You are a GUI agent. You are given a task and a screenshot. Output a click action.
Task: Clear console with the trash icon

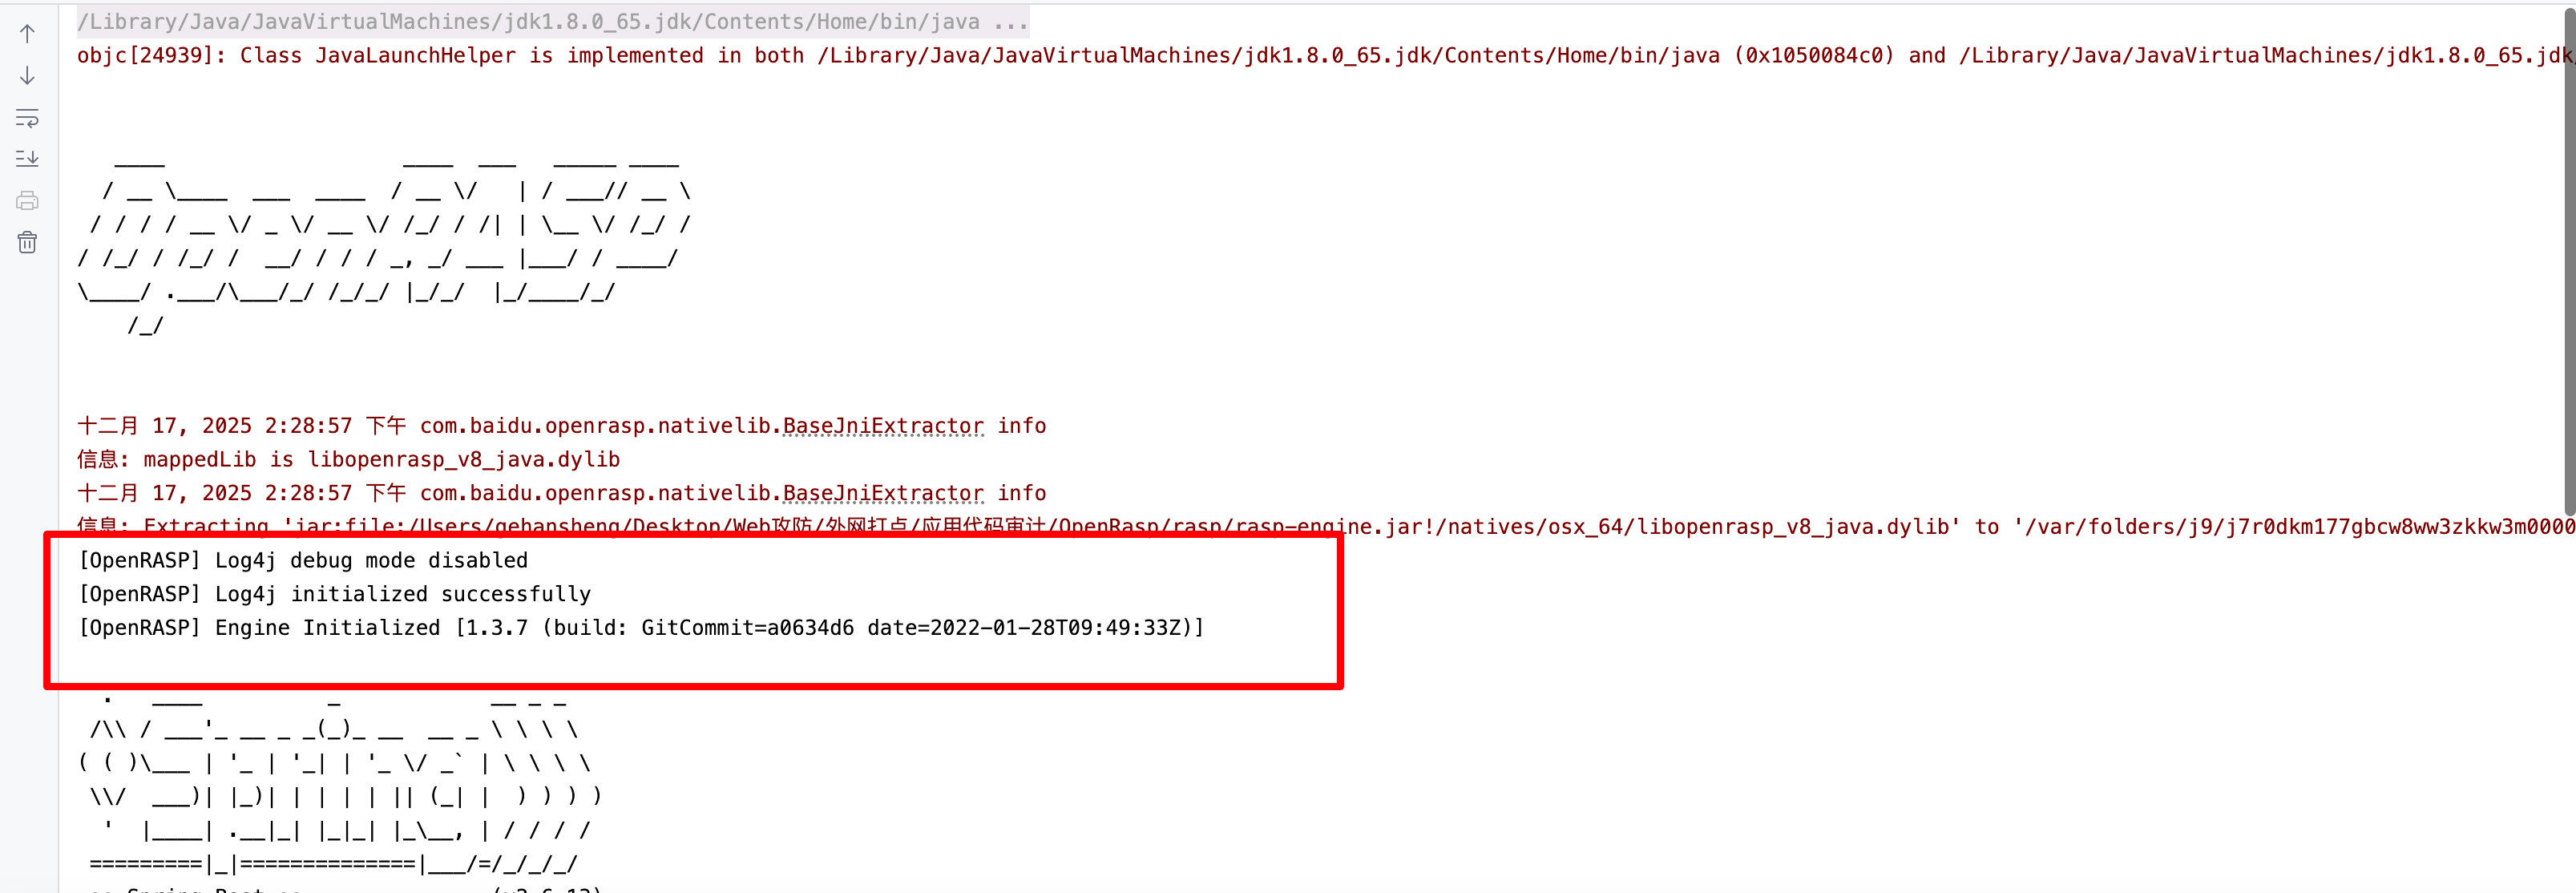(27, 243)
